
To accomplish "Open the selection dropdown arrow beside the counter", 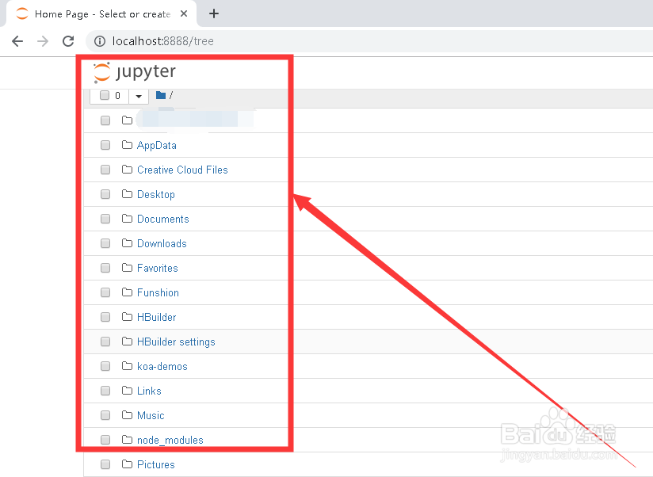I will point(139,96).
